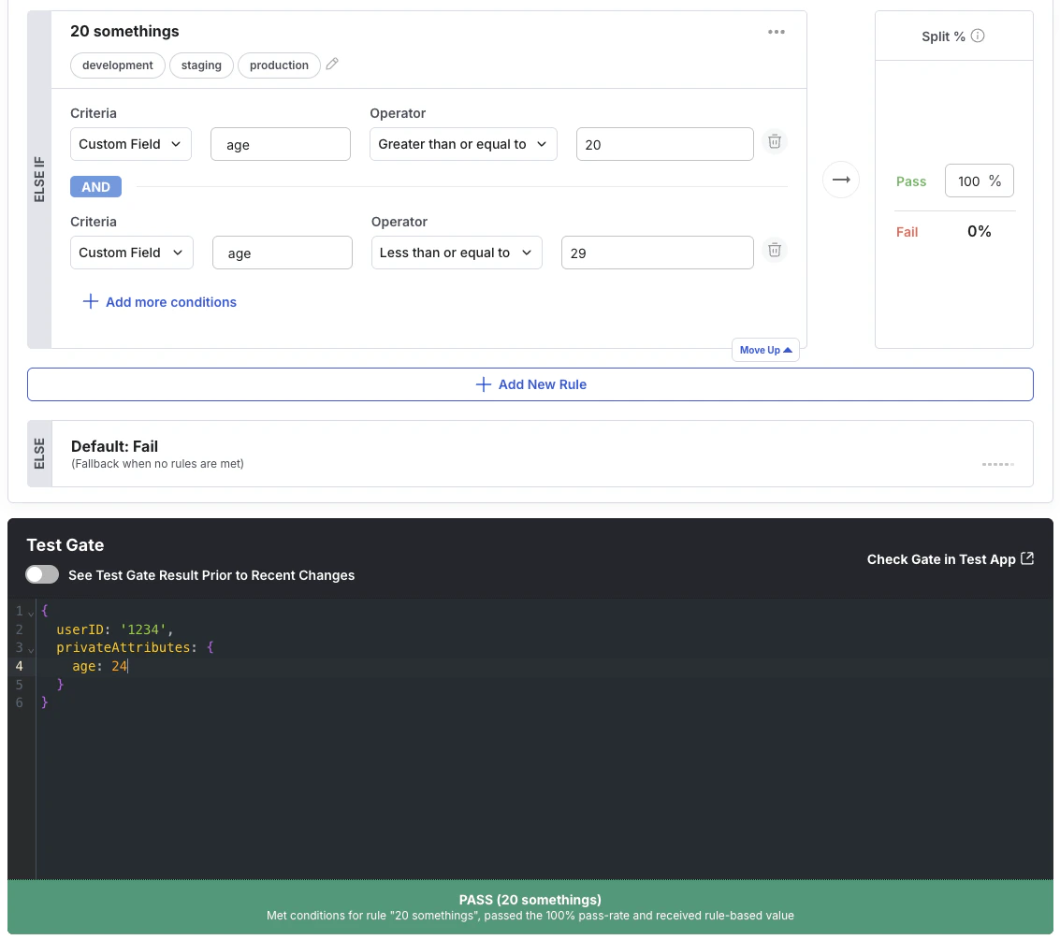
Task: Delete the 'Greater than or equal to' condition
Action: [775, 142]
